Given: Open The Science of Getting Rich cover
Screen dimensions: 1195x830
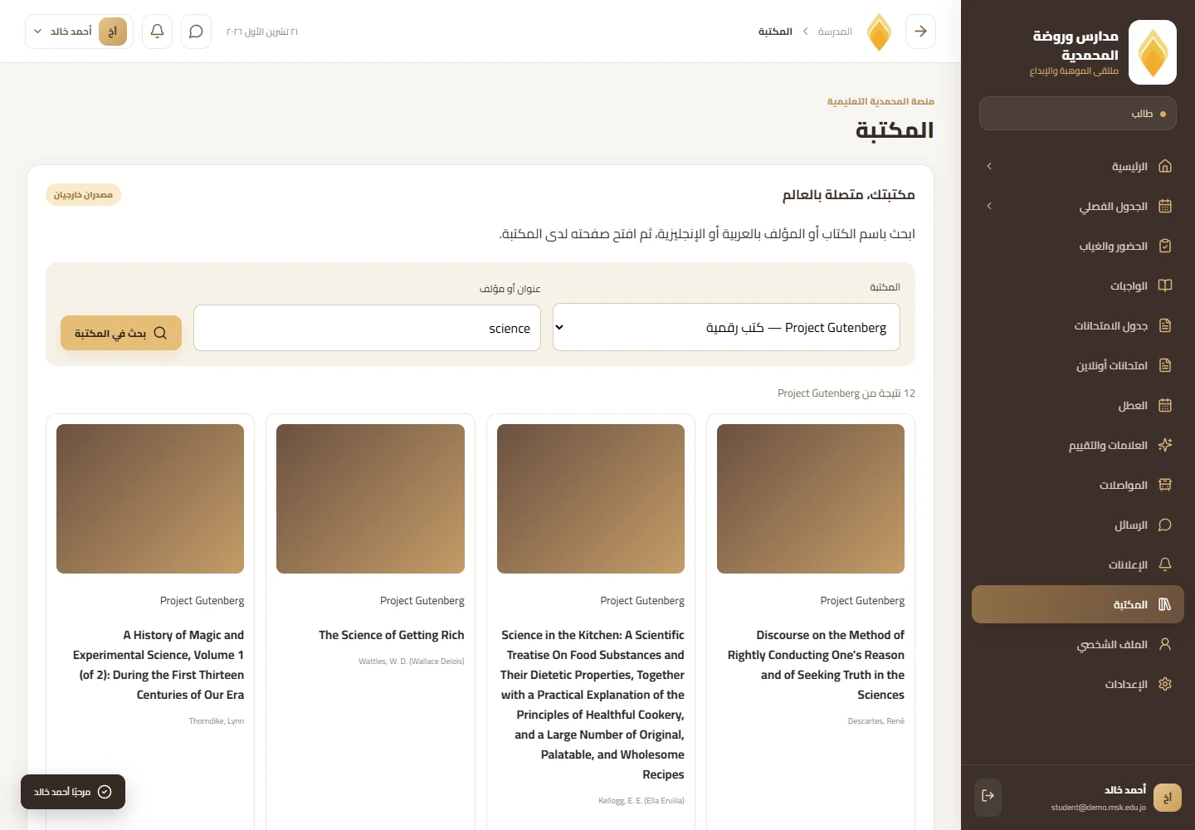Looking at the screenshot, I should (370, 499).
